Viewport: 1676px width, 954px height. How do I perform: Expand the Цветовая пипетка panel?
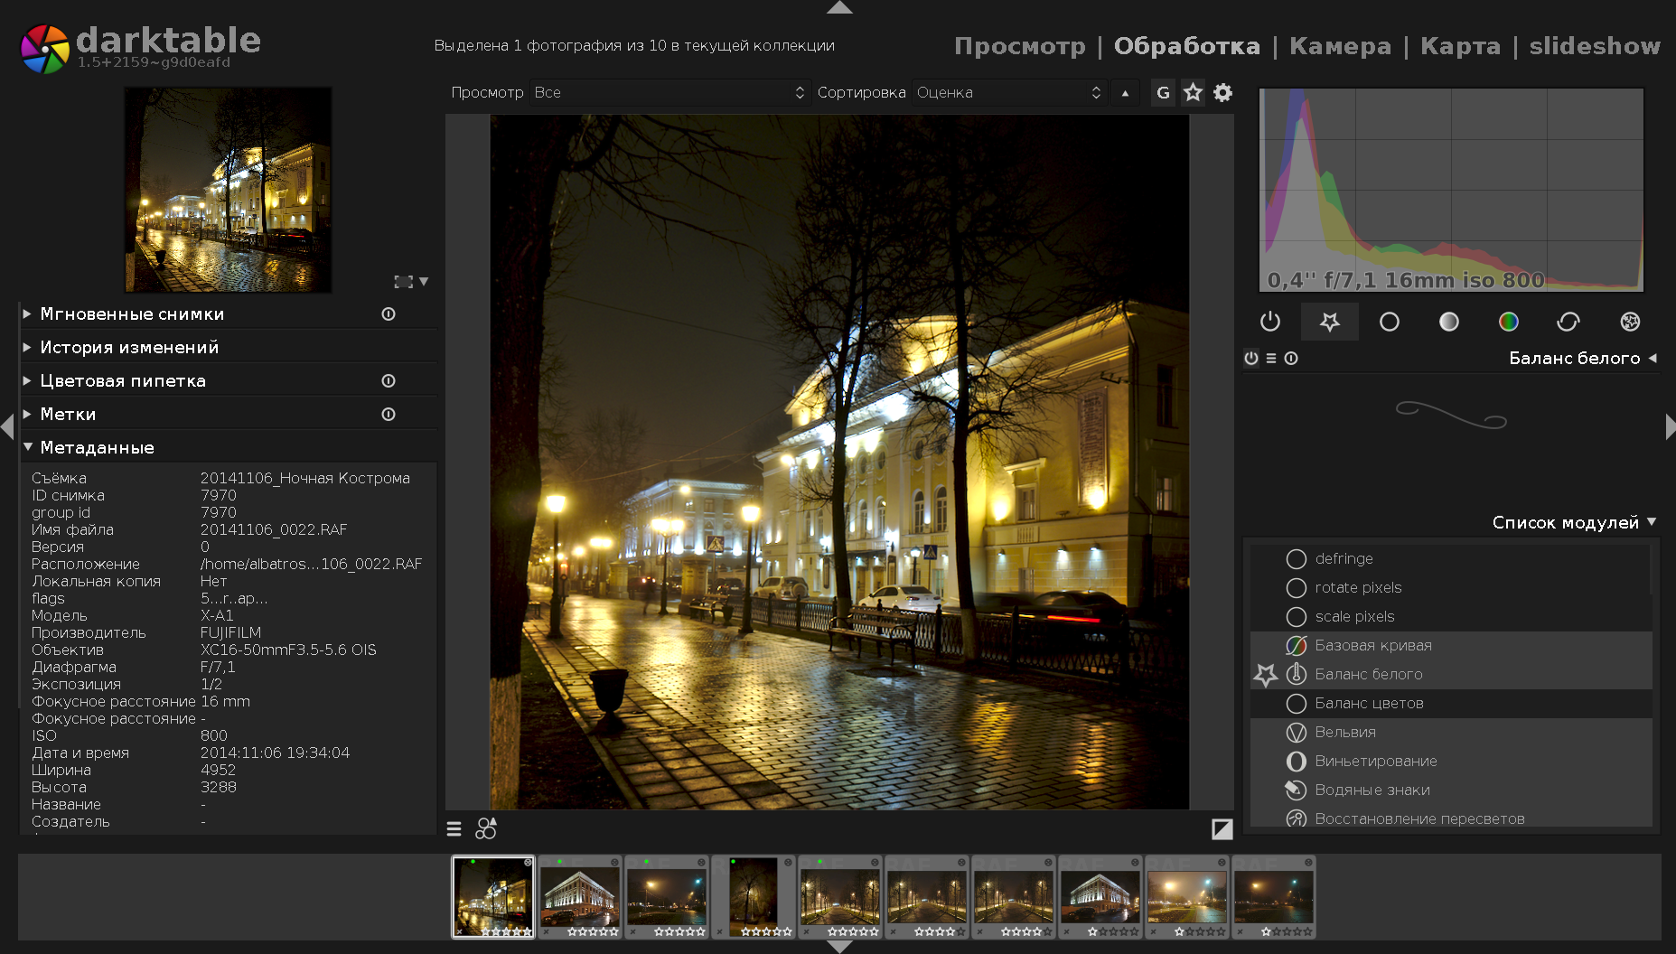click(x=27, y=381)
